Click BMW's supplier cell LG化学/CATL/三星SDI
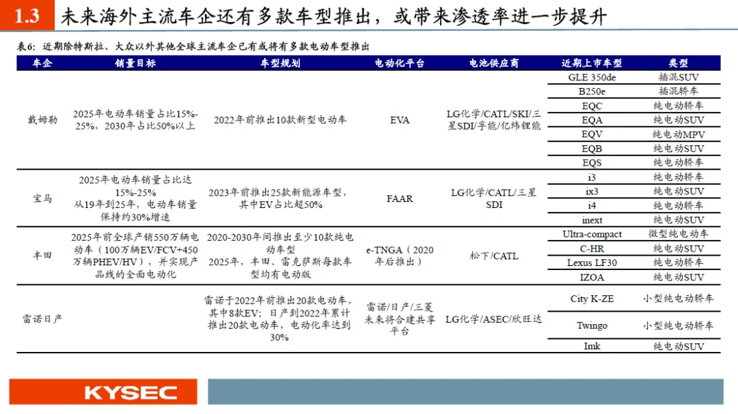The image size is (738, 414). (494, 198)
